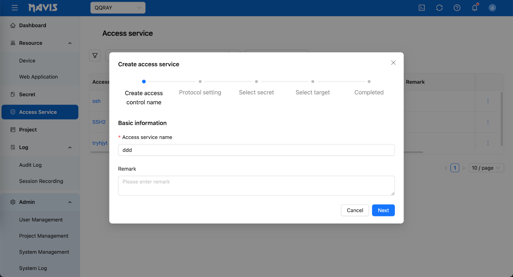Open the QQRAY project dropdown
Viewport: 513px width, 277px height.
pyautogui.click(x=118, y=8)
